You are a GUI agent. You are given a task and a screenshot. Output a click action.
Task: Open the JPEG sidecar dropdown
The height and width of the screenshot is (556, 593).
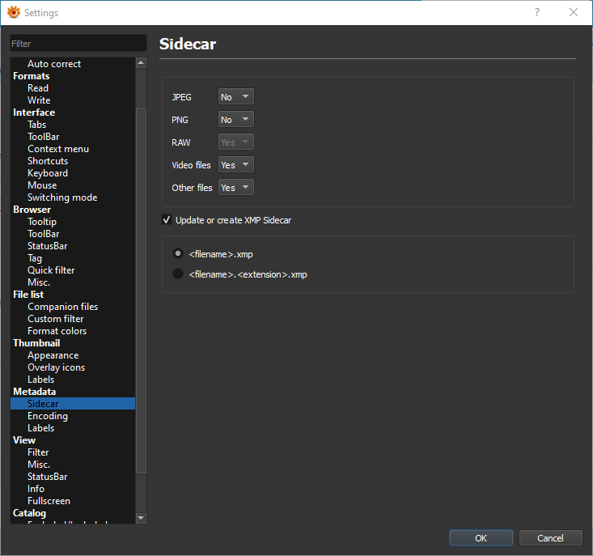coord(236,97)
